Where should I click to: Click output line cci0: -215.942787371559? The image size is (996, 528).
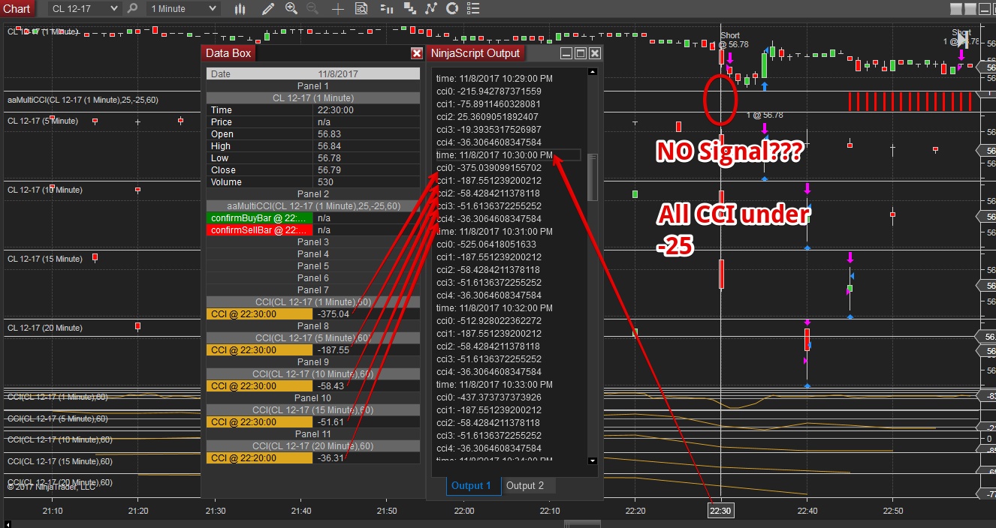(489, 91)
